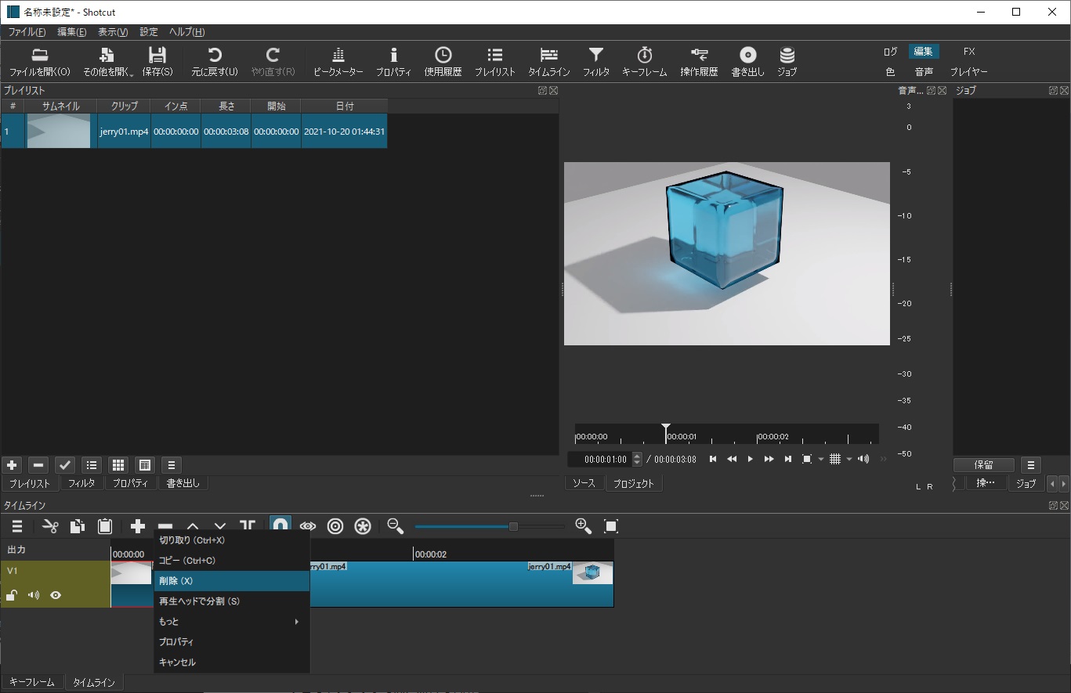Click timecode spinner arrows in player
This screenshot has width=1071, height=693.
point(637,459)
